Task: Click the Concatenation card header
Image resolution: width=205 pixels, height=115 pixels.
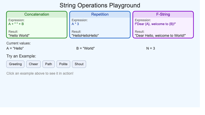Action: pos(37,15)
